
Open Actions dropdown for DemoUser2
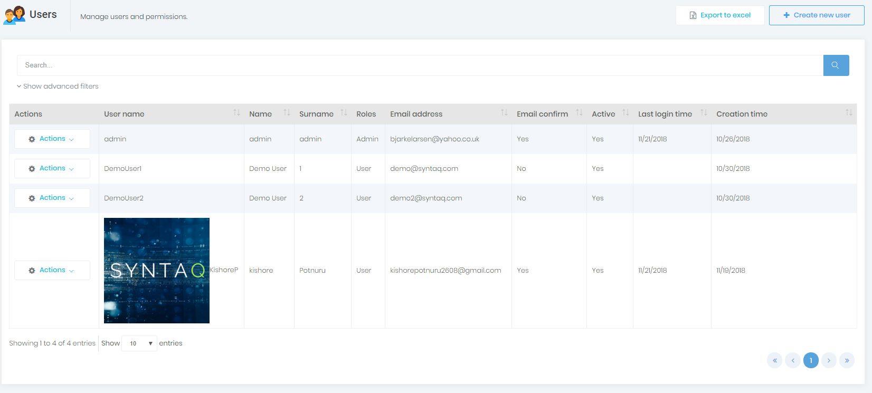pyautogui.click(x=52, y=198)
